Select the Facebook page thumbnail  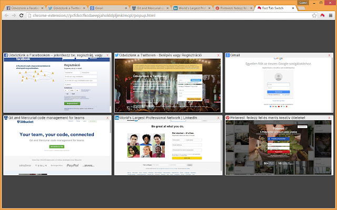click(57, 85)
